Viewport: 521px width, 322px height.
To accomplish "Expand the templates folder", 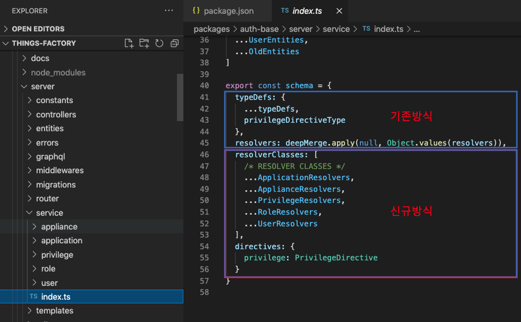I will pyautogui.click(x=92, y=311).
